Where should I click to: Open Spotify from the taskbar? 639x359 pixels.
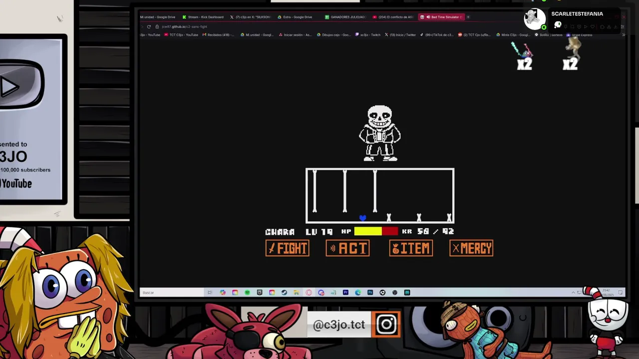pyautogui.click(x=247, y=293)
